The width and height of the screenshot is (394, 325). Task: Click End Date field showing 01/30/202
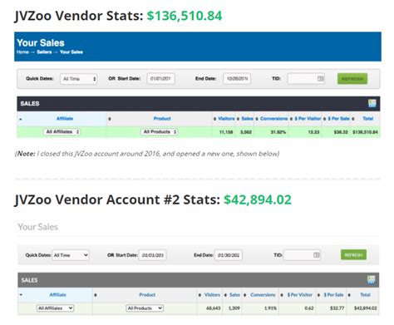pos(229,255)
